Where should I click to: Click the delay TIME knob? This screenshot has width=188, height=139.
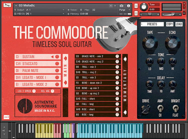pos(149,84)
